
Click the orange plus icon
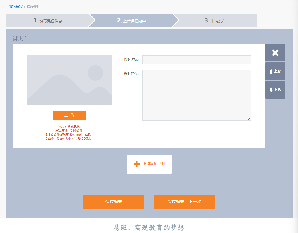click(x=136, y=164)
